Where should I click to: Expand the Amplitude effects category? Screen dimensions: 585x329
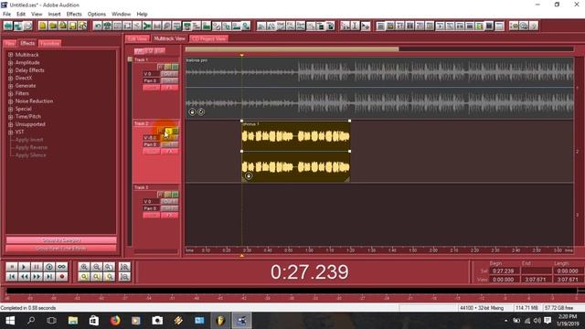[10, 63]
